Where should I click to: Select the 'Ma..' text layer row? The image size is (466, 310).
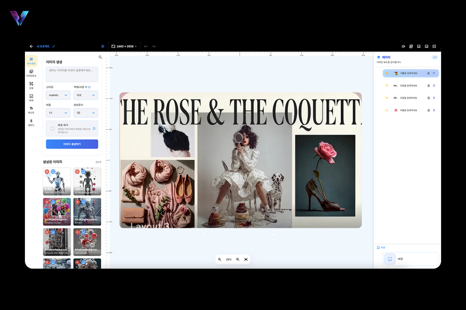pyautogui.click(x=410, y=85)
